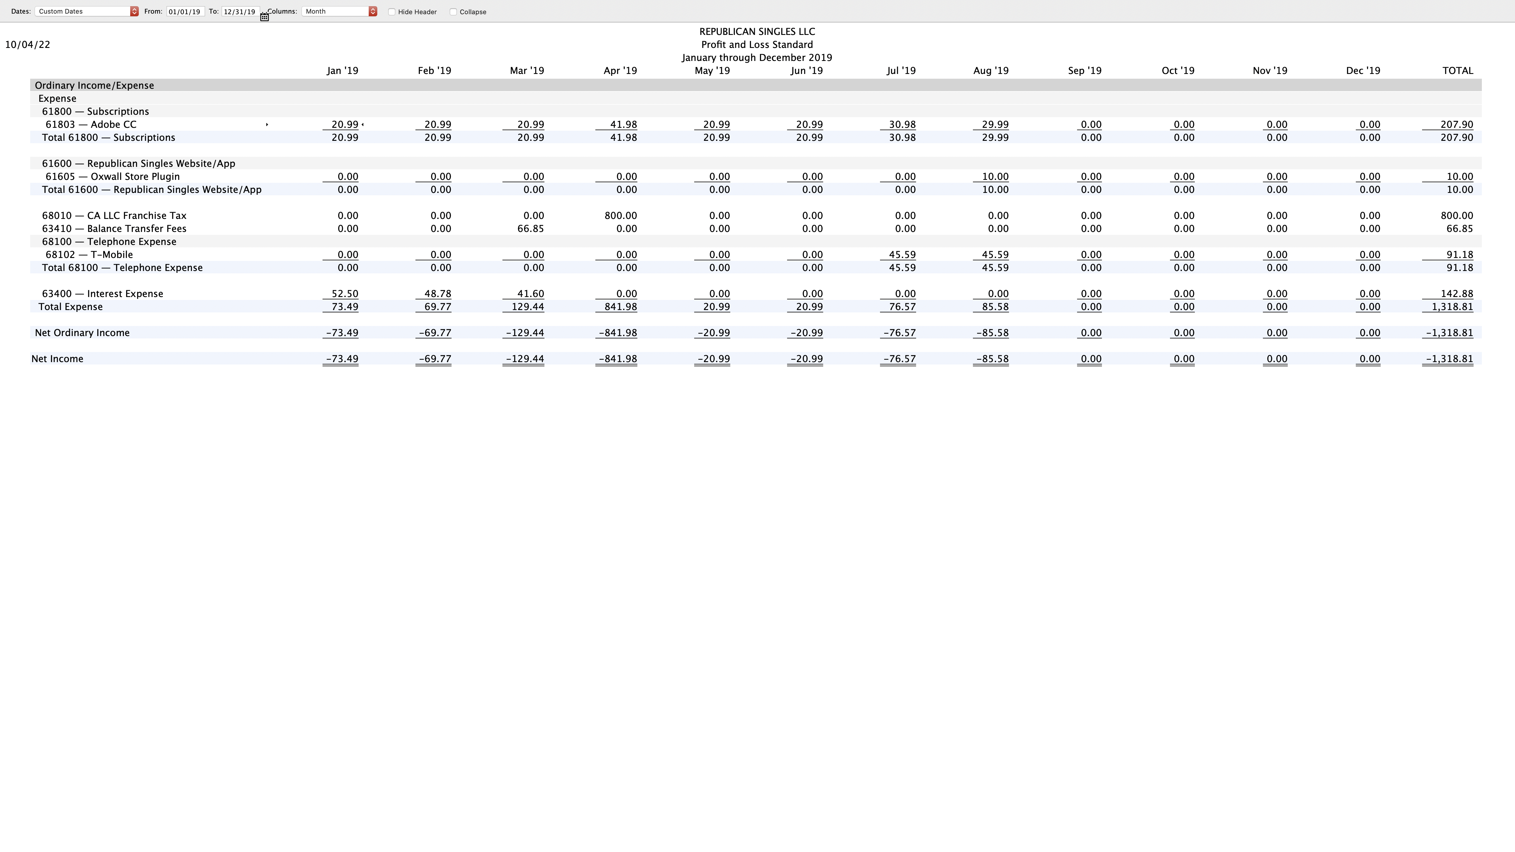Open Net Ordinary Income Apr '19 value -841.98
This screenshot has width=1515, height=852.
(618, 333)
